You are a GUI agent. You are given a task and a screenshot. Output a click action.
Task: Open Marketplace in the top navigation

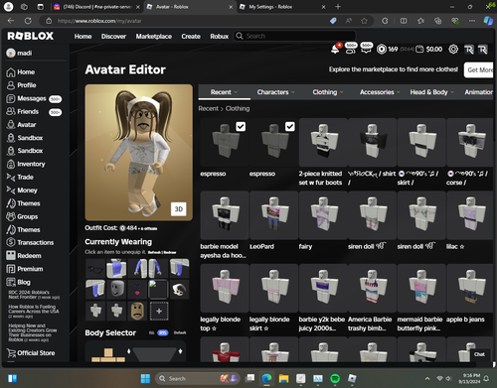154,36
